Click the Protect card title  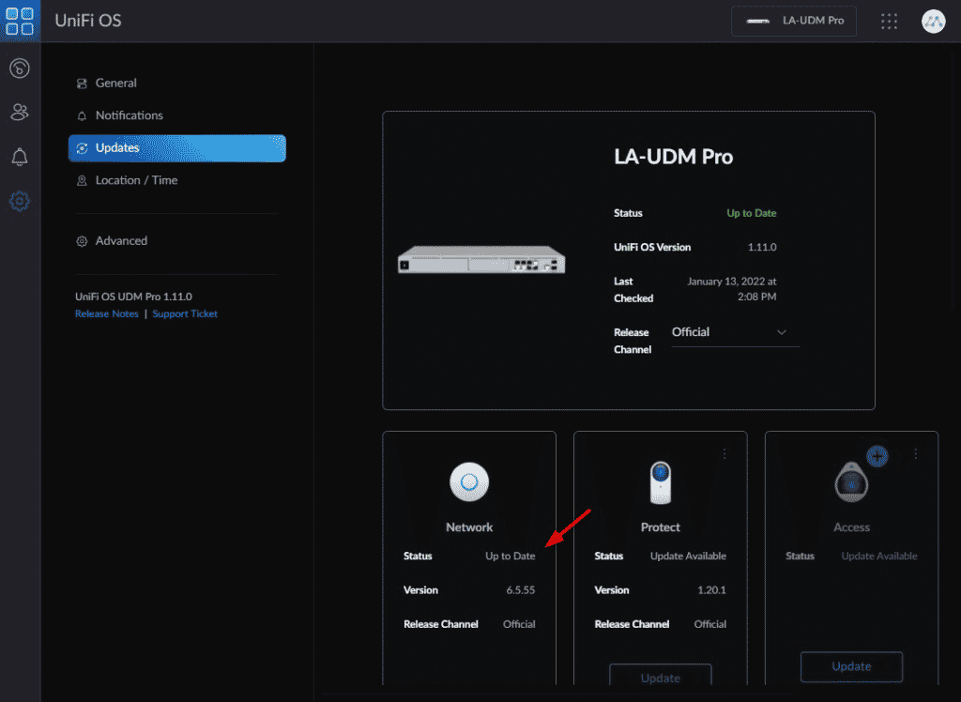tap(661, 527)
